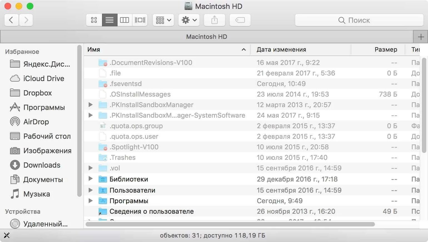The image size is (428, 242).
Task: Open Документы in the sidebar
Action: pyautogui.click(x=36, y=180)
